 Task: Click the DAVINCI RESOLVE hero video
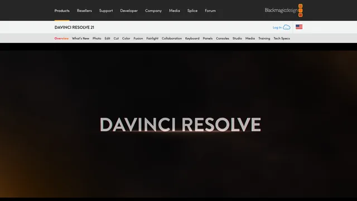[x=178, y=124]
